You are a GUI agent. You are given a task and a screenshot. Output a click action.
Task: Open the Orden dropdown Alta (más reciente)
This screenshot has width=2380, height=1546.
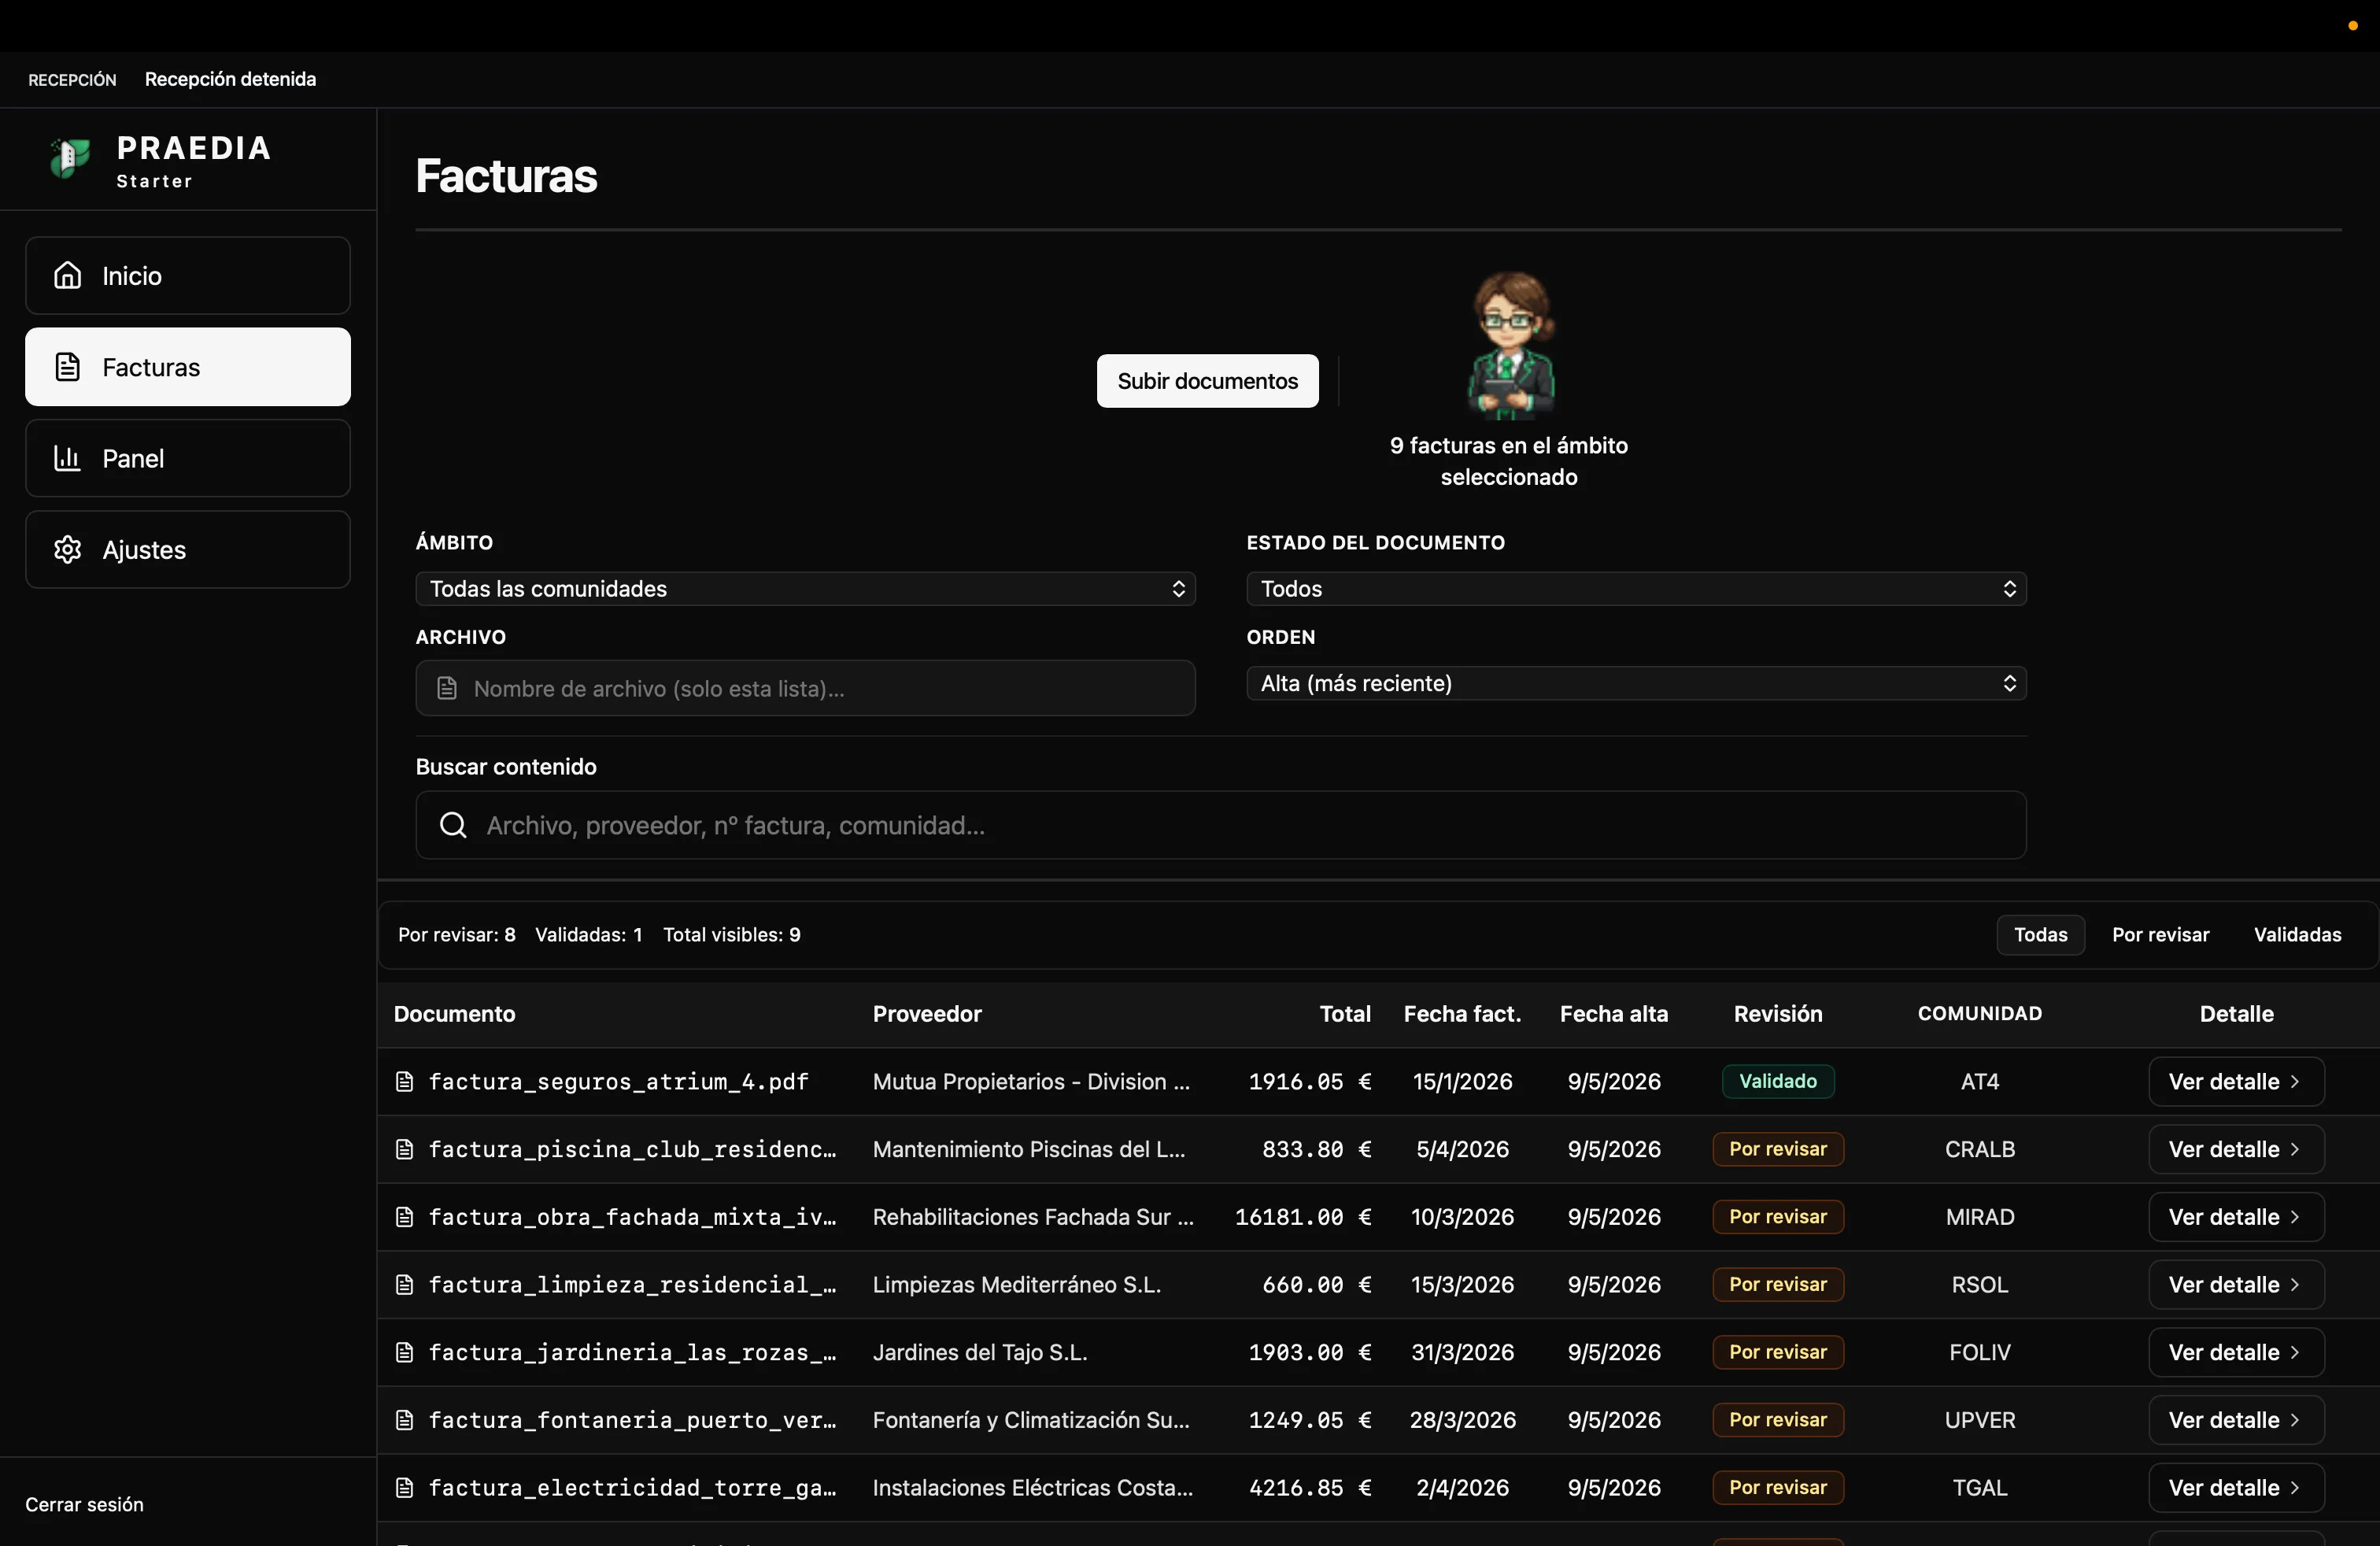(1636, 683)
